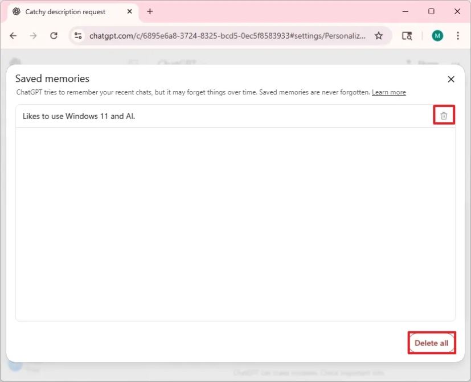Screen dimensions: 471x382
Task: Open Chrome's three-dot menu
Action: click(458, 36)
